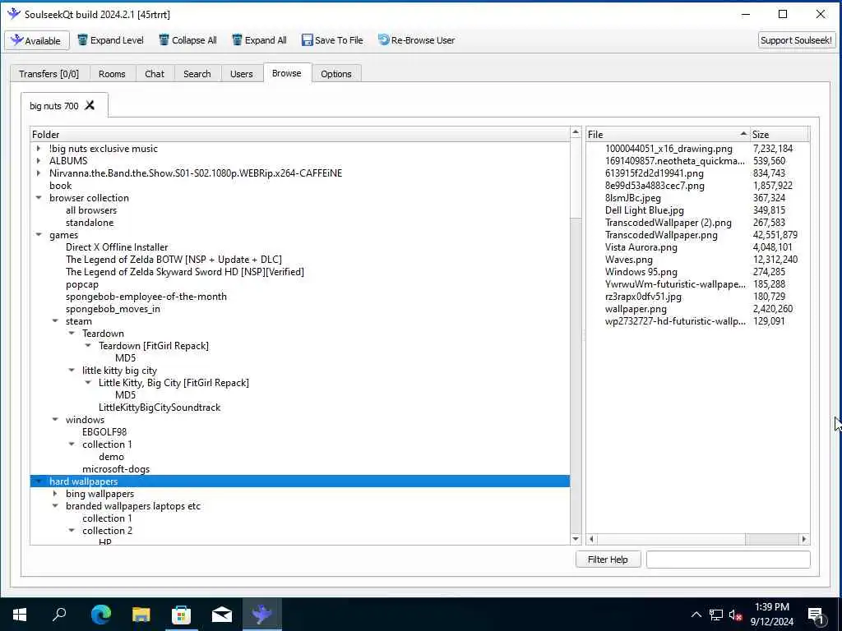The image size is (842, 631).
Task: Go to the Users tab
Action: [242, 73]
